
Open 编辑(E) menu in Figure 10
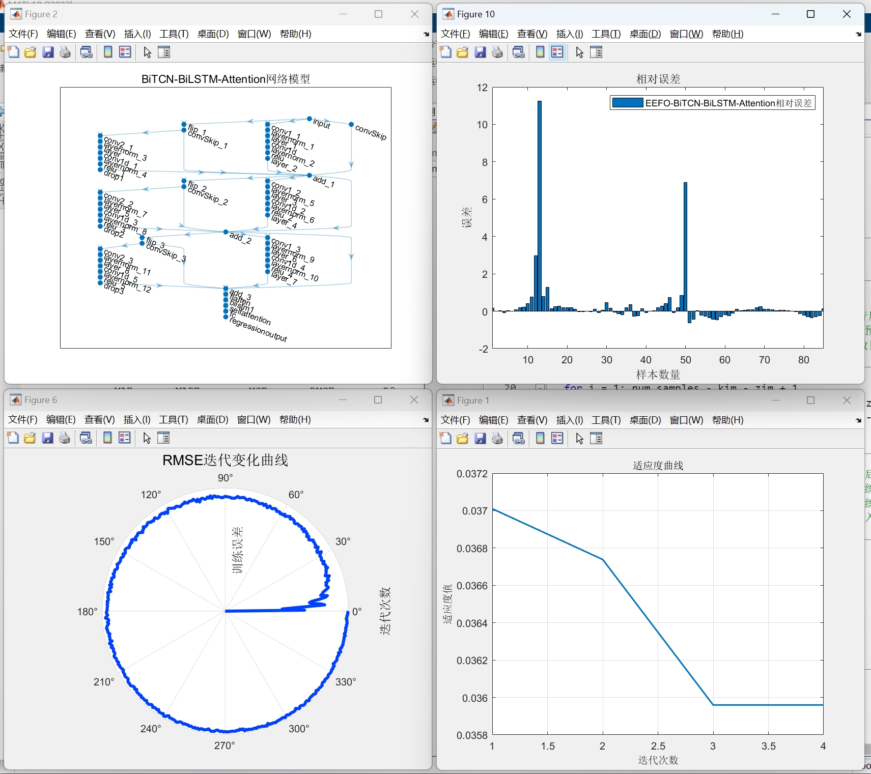[493, 34]
